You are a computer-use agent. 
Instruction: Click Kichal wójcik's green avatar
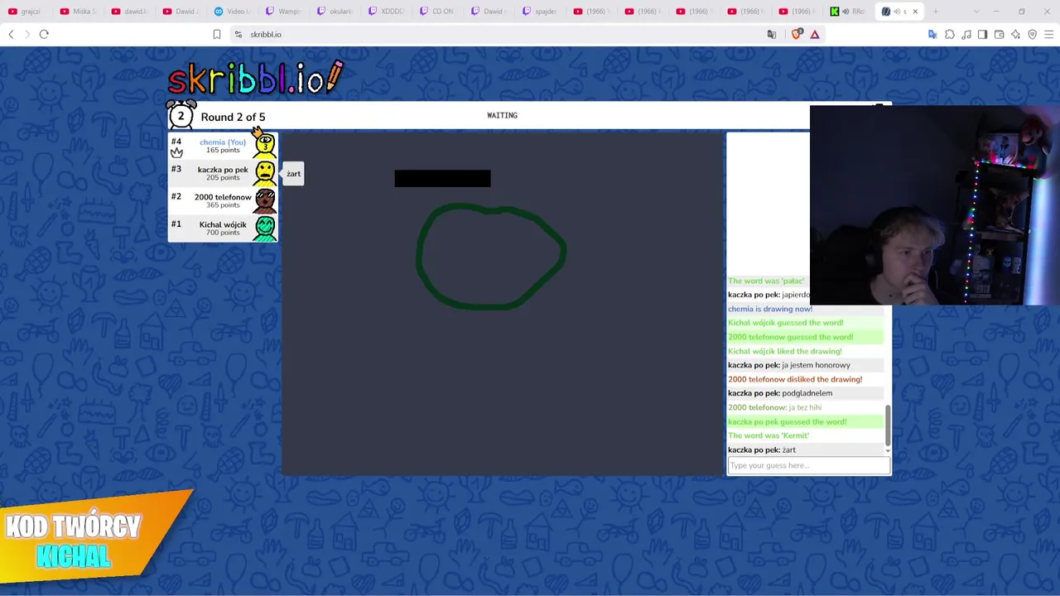pyautogui.click(x=265, y=228)
